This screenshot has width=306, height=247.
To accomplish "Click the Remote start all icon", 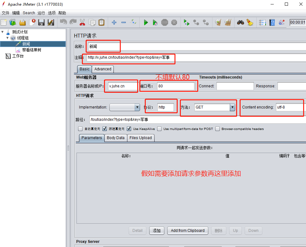I will [187, 22].
